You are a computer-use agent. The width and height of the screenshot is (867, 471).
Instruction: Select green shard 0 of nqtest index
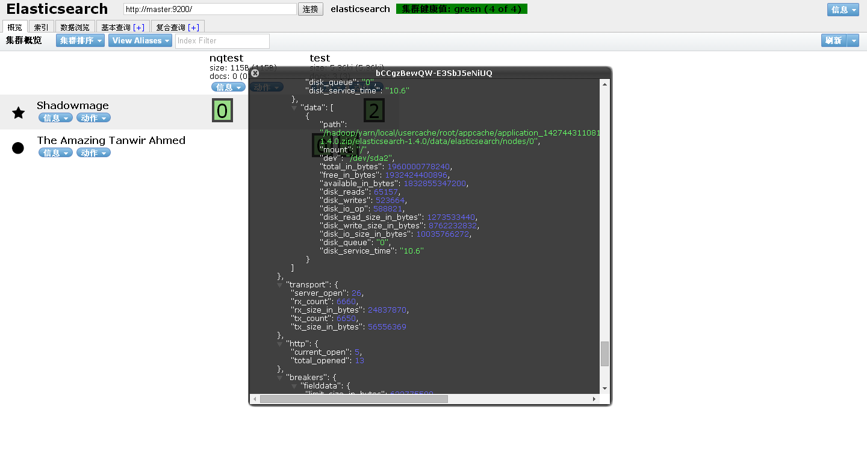(222, 110)
